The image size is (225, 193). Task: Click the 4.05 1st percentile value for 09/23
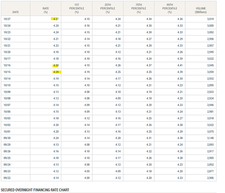[x=87, y=171]
